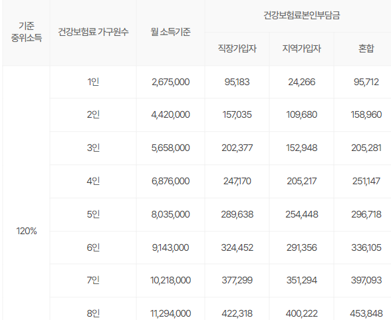The image size is (391, 320).
Task: Click the '2인' household row label
Action: coord(93,114)
